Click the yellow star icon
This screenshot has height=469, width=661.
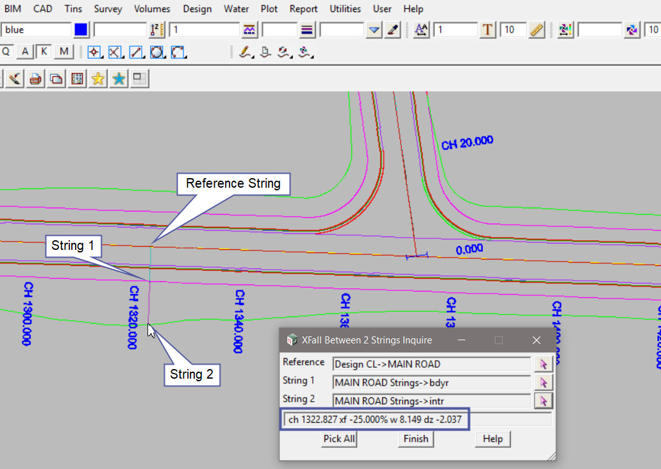click(97, 79)
